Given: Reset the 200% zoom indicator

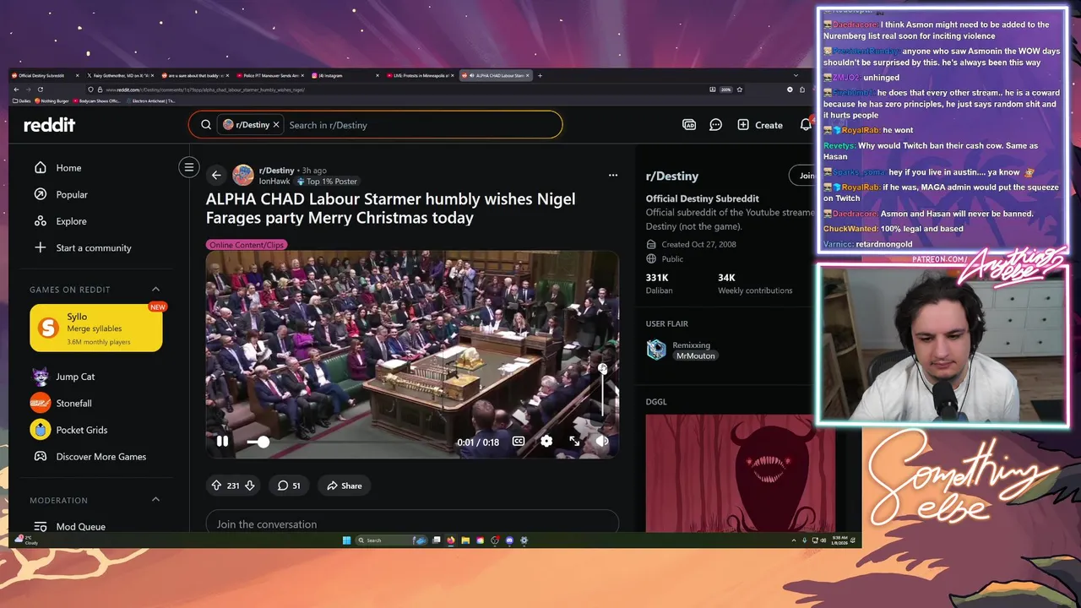Looking at the screenshot, I should [x=725, y=90].
